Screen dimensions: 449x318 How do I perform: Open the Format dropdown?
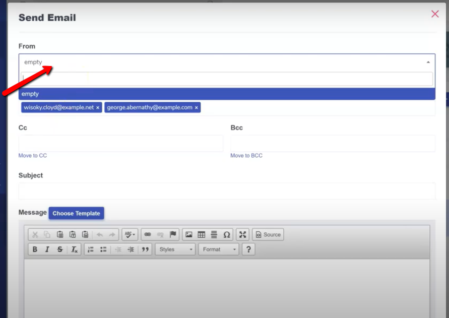point(219,249)
